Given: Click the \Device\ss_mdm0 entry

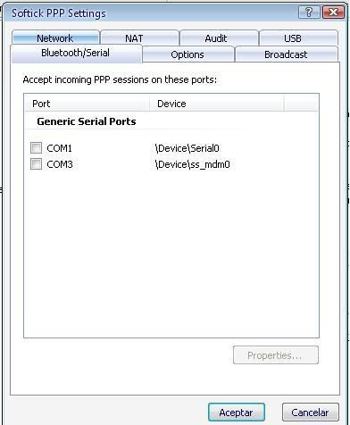Looking at the screenshot, I should [x=192, y=164].
